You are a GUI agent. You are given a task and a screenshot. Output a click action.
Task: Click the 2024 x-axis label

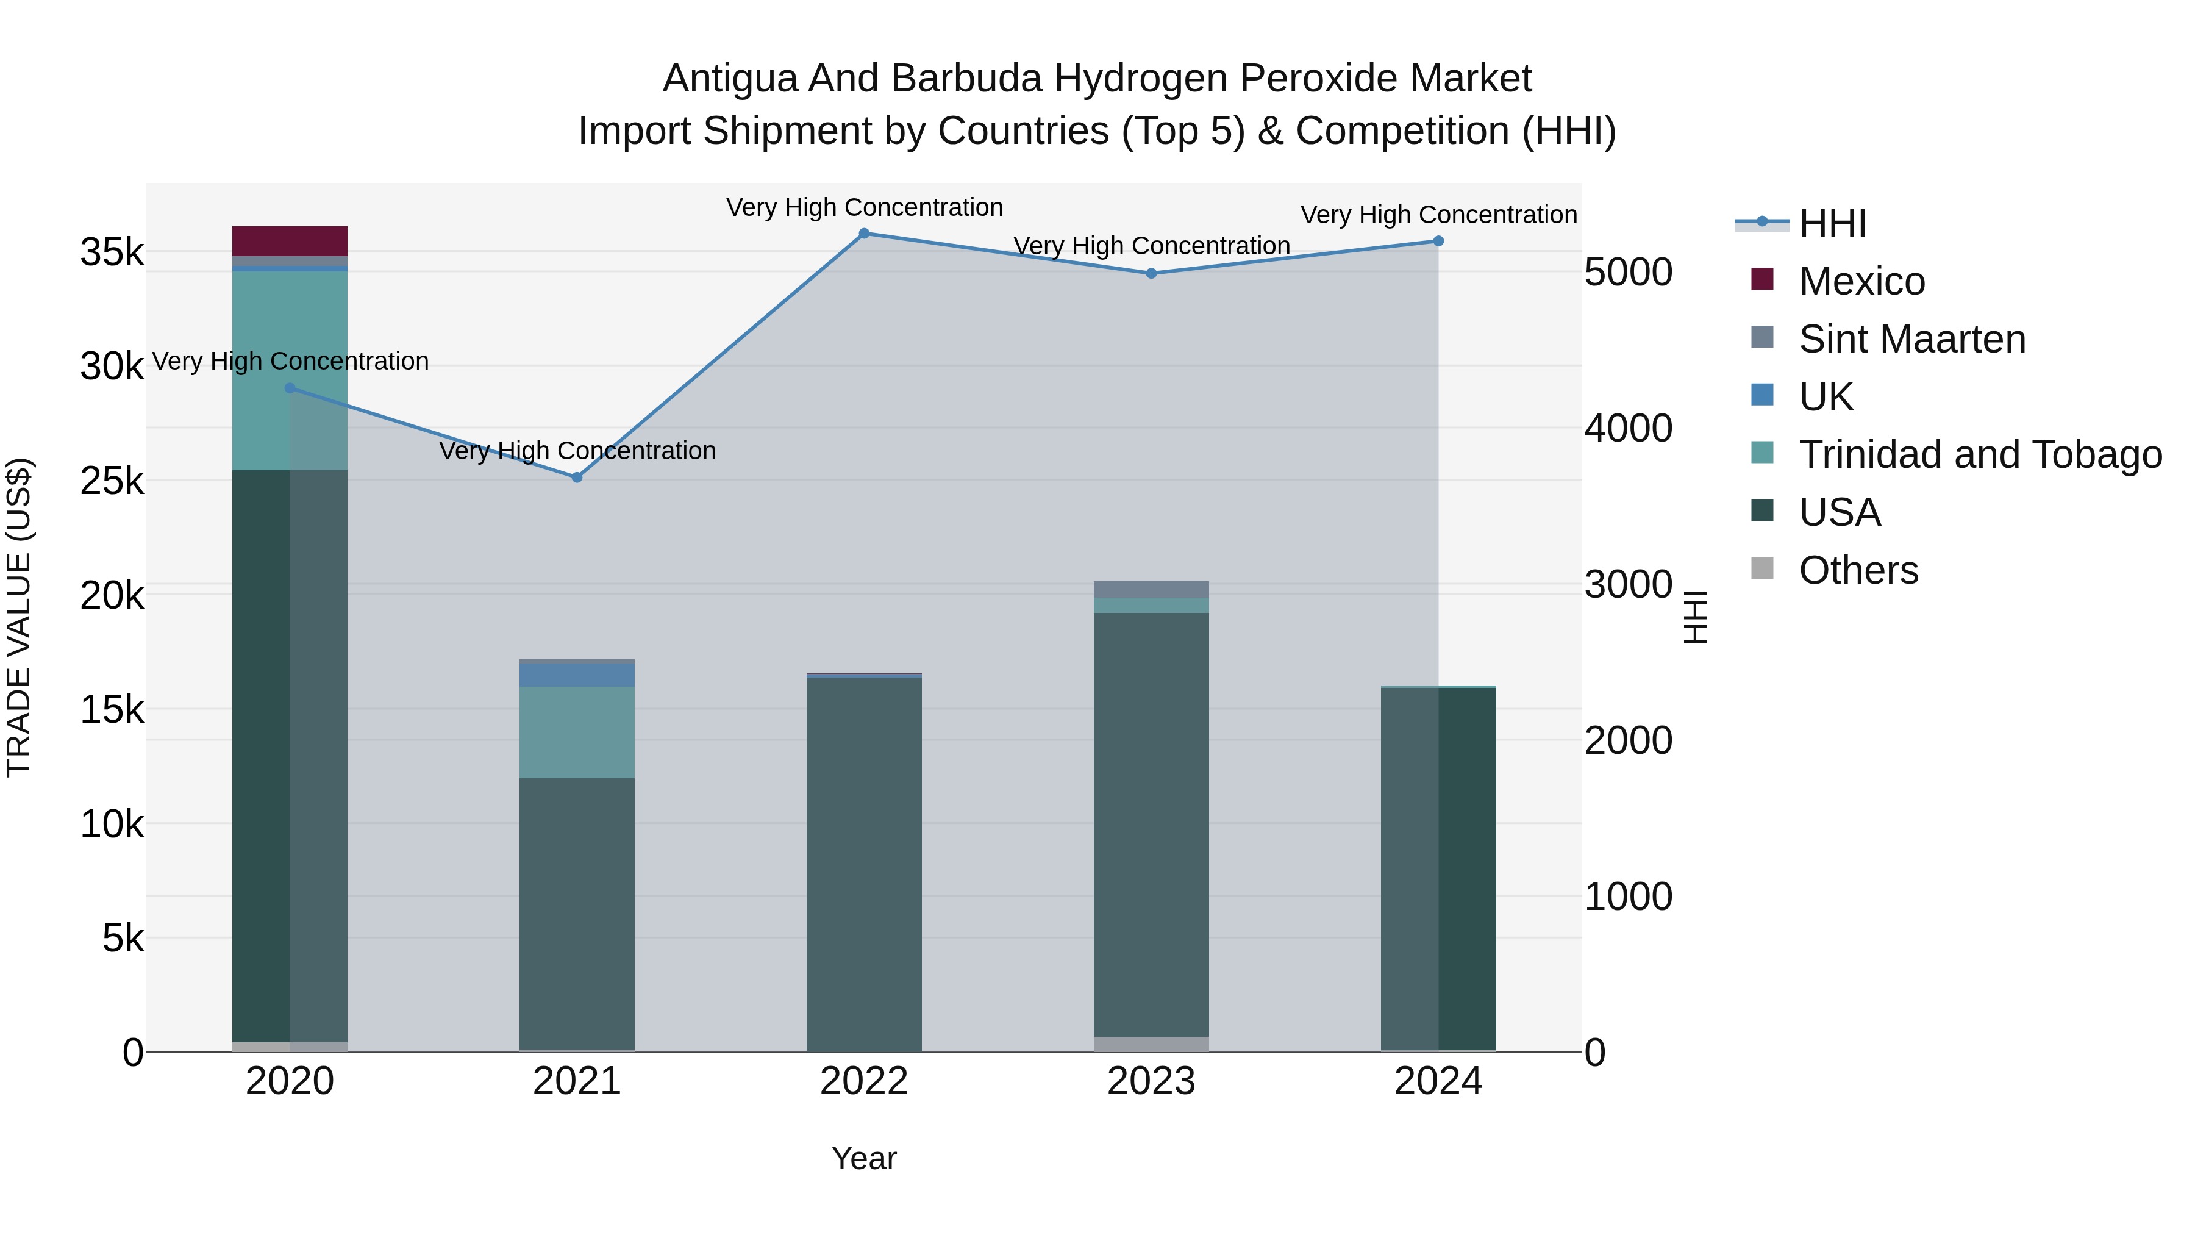coord(1438,1081)
